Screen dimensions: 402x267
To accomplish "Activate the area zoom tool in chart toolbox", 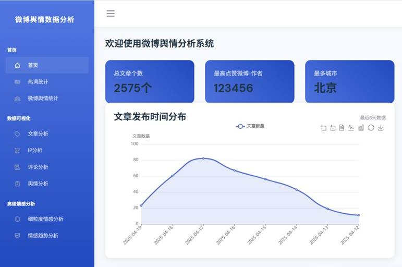I will pos(324,127).
